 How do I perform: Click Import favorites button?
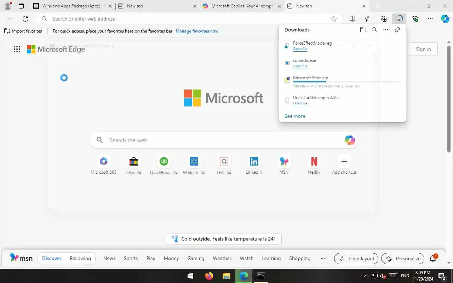click(23, 31)
